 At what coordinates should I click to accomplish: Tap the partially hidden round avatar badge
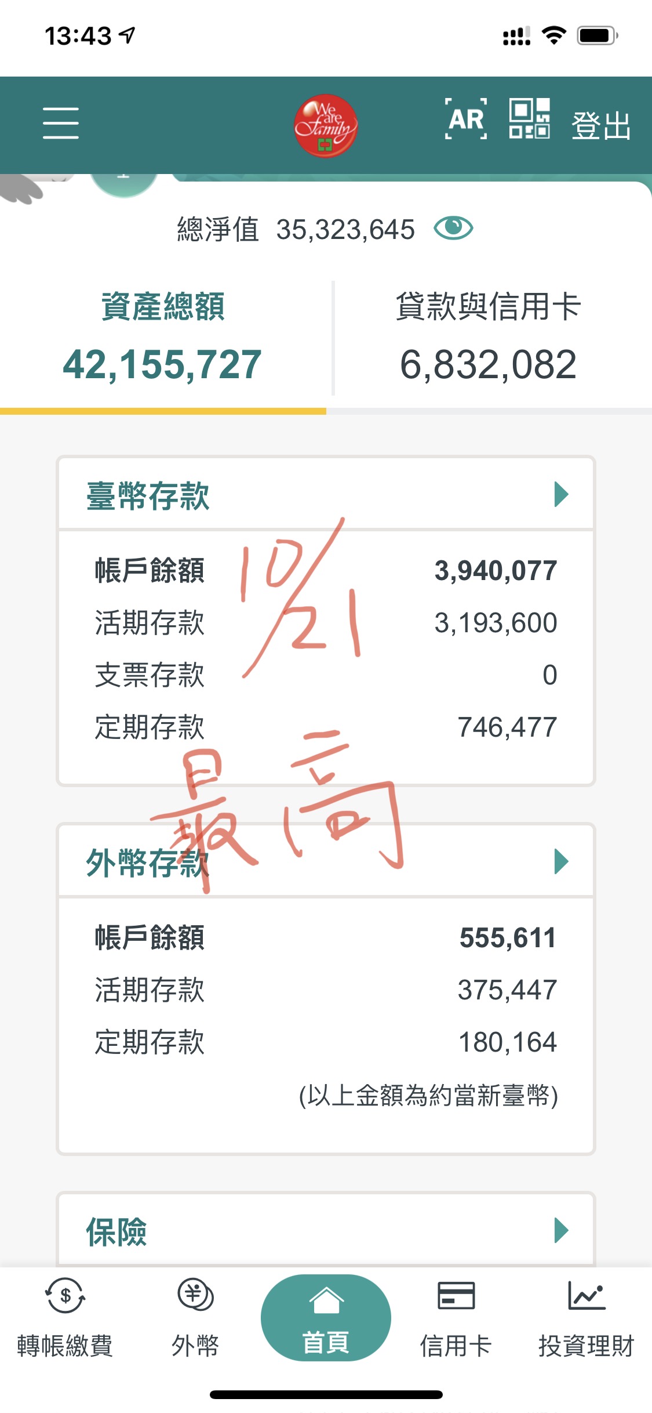click(124, 184)
